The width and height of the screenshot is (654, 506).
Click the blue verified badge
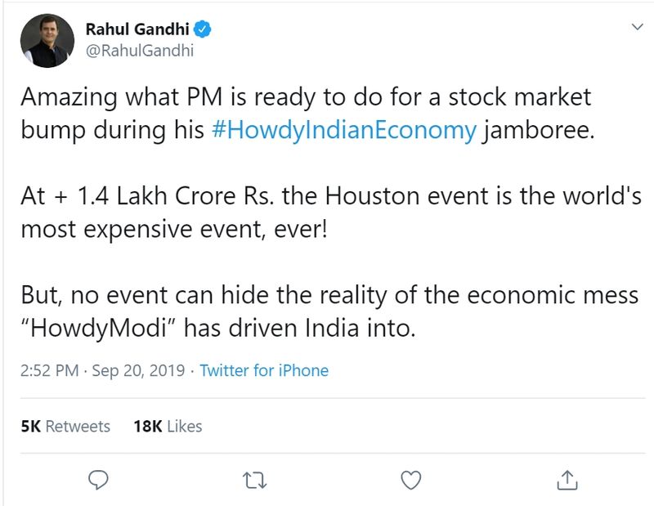[204, 29]
